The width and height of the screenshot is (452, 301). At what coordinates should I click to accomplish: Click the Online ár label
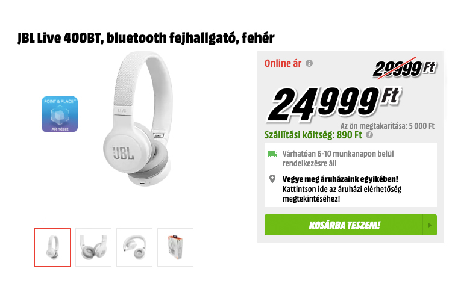(x=283, y=63)
